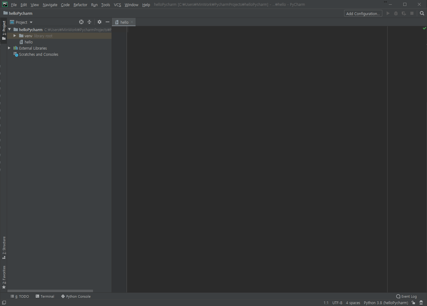Change the 4 spaces indent setting
Screen dimensions: 427x306
(353, 303)
